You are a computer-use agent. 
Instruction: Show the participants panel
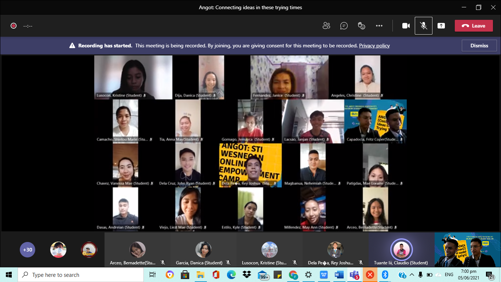pos(326,26)
